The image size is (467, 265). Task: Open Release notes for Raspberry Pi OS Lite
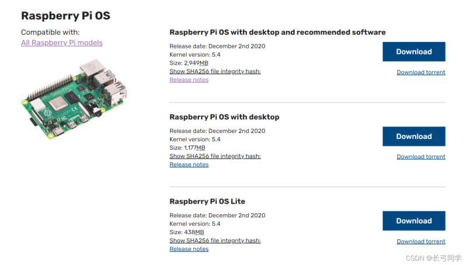pos(189,249)
